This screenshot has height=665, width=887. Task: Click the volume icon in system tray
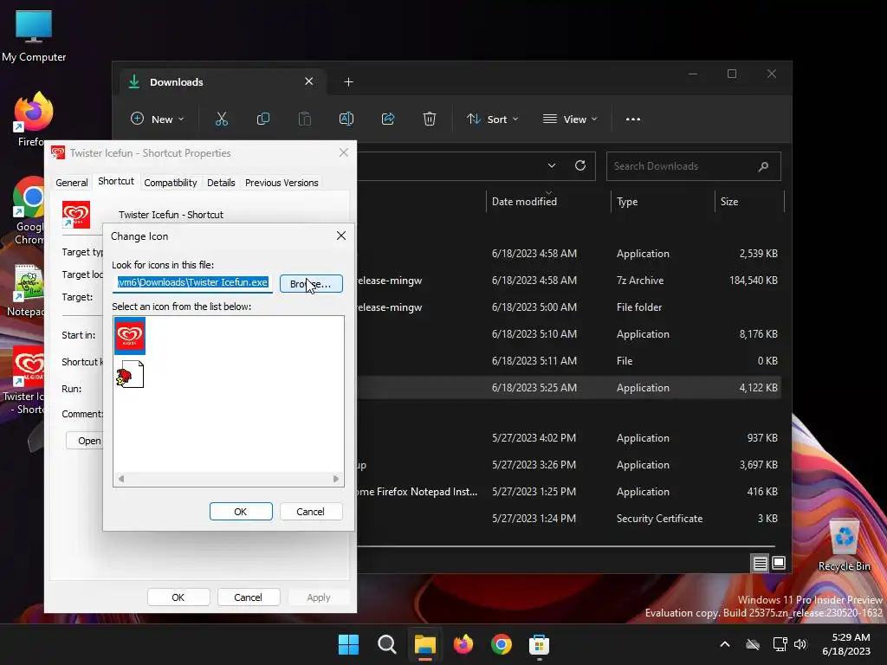point(800,644)
